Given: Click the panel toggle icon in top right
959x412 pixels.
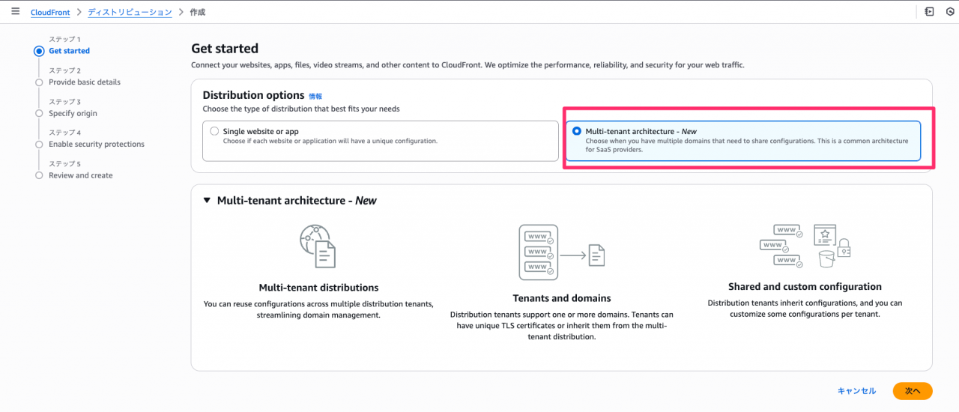Looking at the screenshot, I should (929, 12).
